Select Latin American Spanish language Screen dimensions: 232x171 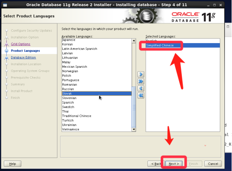(97, 49)
